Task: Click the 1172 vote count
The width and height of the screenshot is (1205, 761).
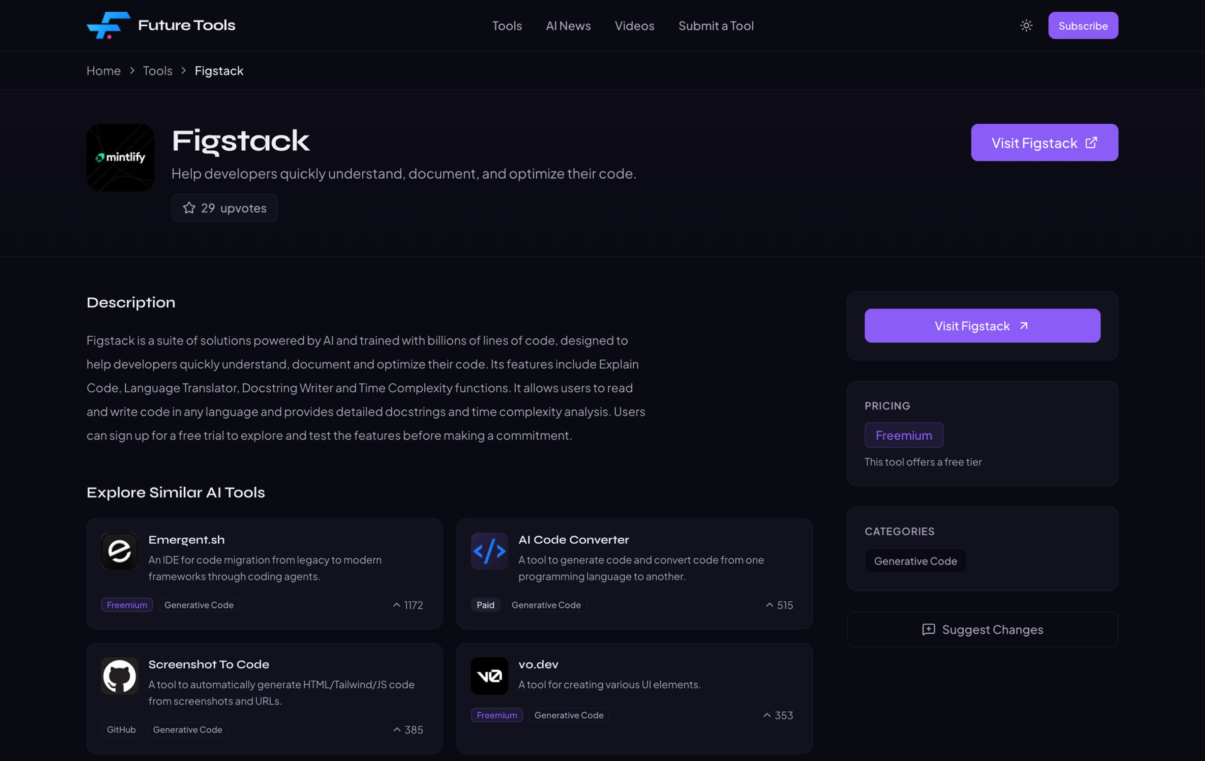Action: [x=413, y=605]
